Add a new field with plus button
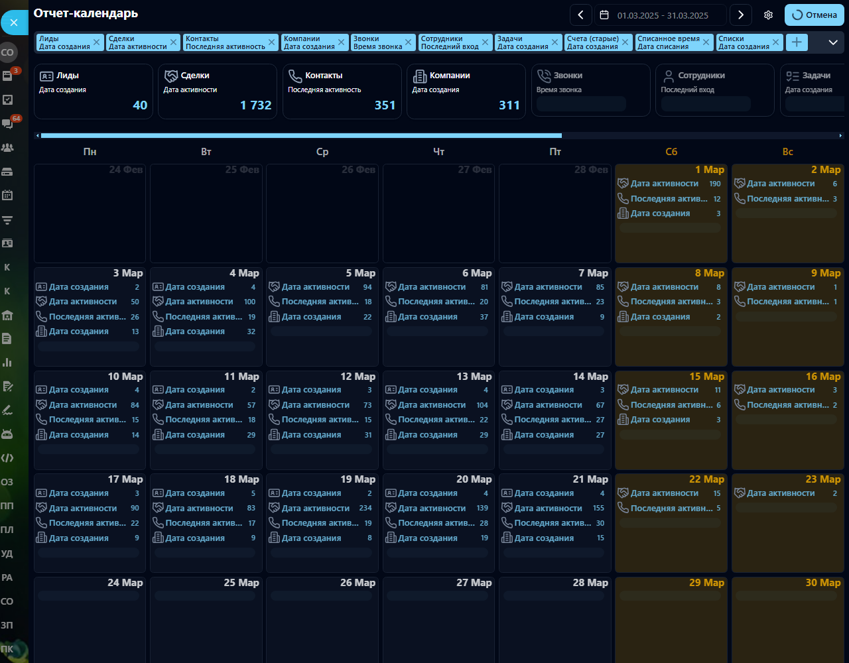This screenshot has height=663, width=849. coord(797,42)
